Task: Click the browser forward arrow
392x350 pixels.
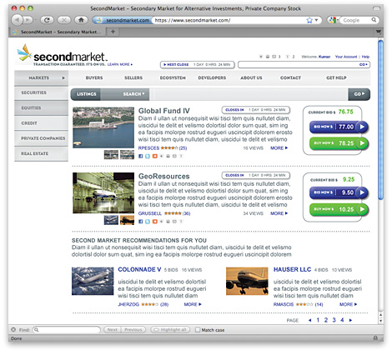Action: [x=28, y=20]
